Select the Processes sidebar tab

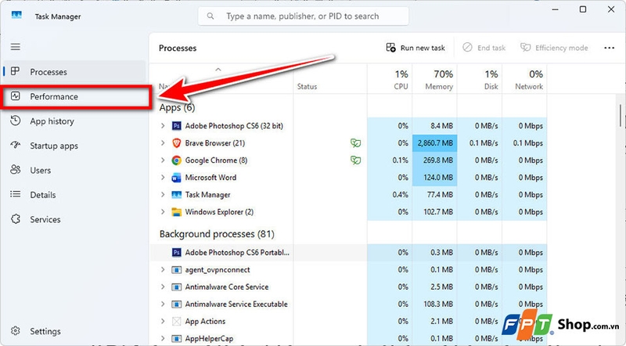coord(74,72)
